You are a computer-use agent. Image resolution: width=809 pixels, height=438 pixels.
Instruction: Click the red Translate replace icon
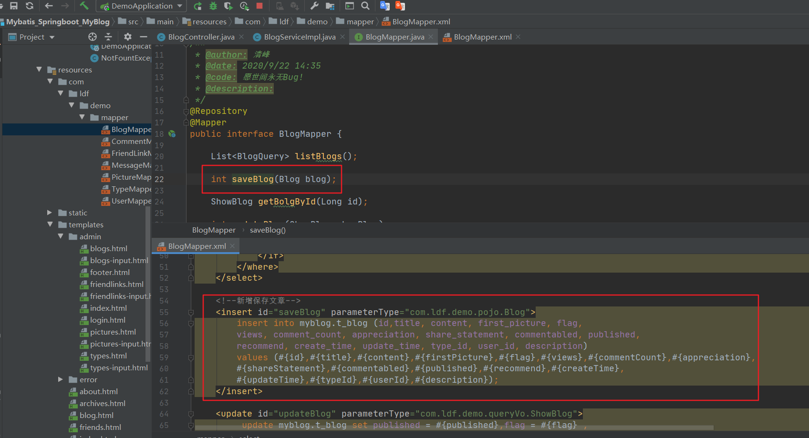tap(400, 6)
